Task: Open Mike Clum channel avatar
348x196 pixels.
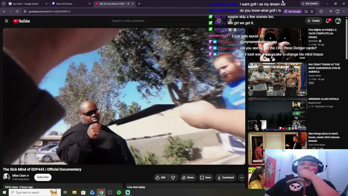Action: click(x=7, y=177)
